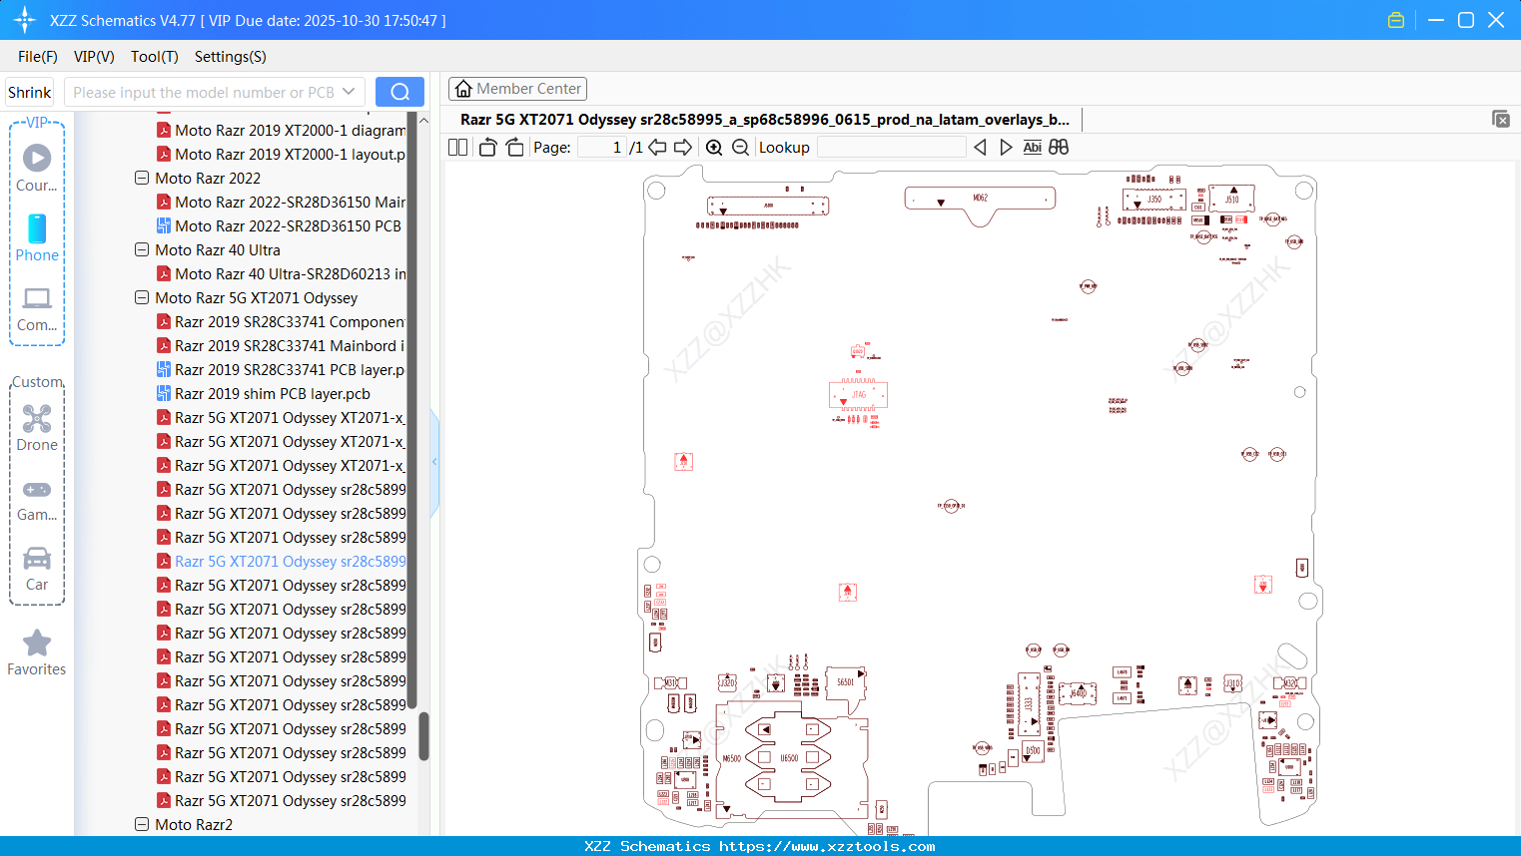Open Favorites star

pos(37,652)
